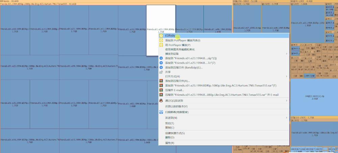Choose 添加到压缩文件 (Bandizip)(L)...
Image resolution: width=338 pixels, height=153 pixels.
click(224, 67)
